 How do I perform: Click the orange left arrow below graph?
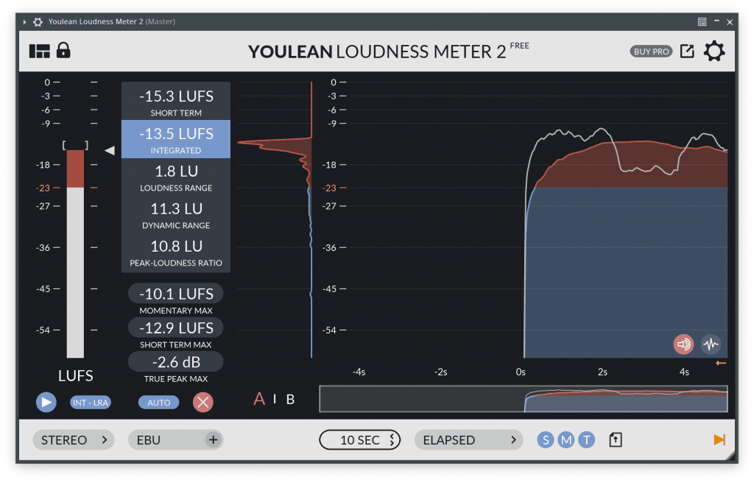[721, 364]
